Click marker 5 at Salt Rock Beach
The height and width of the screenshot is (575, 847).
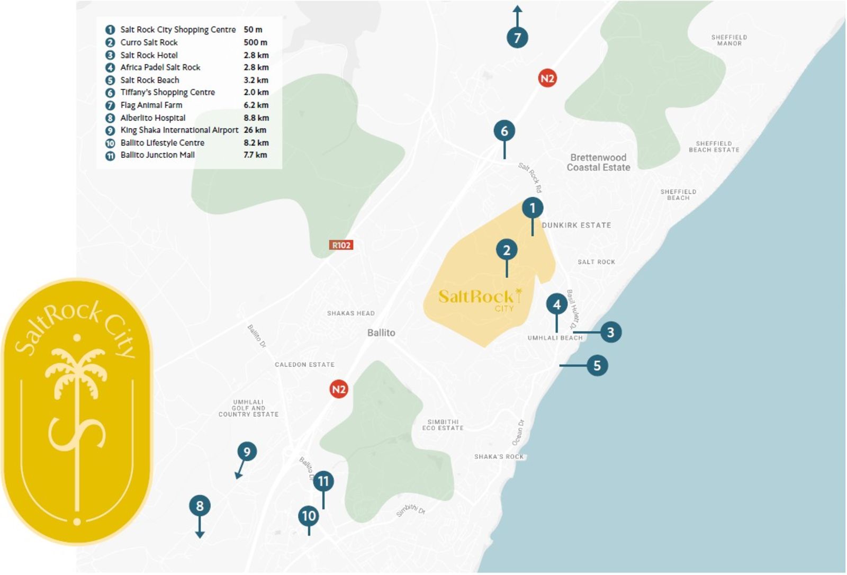pos(597,366)
